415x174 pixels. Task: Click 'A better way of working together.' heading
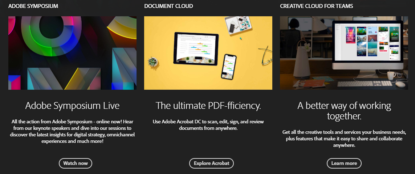click(x=344, y=111)
